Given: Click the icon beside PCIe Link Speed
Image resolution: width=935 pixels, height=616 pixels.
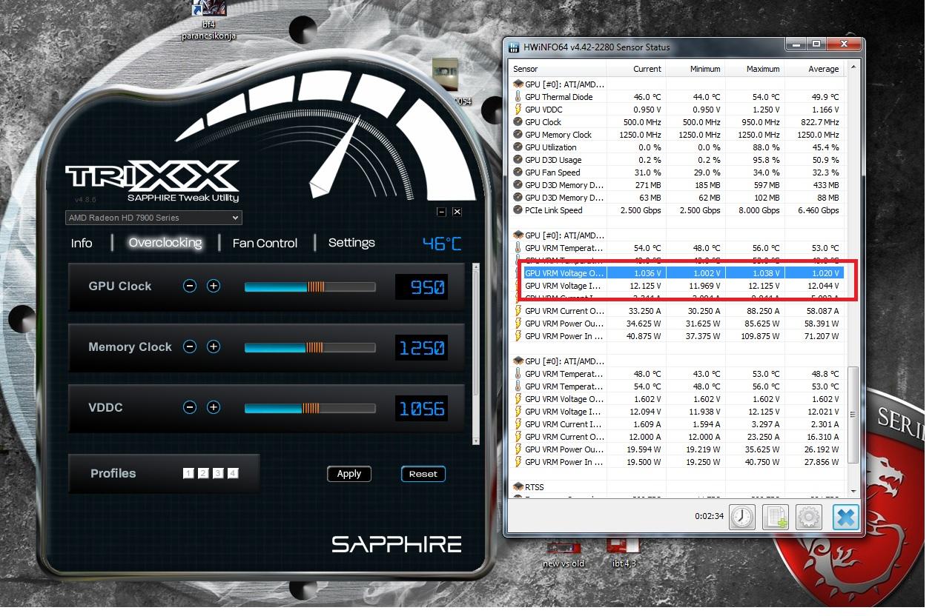Looking at the screenshot, I should click(518, 210).
